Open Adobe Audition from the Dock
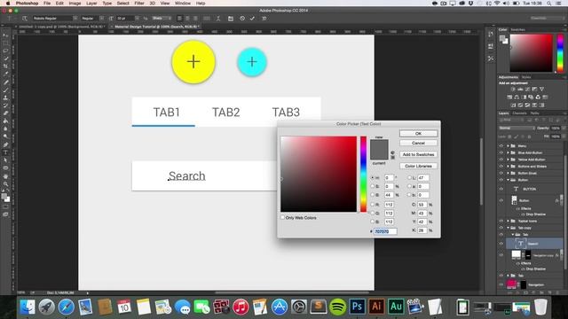 point(396,307)
